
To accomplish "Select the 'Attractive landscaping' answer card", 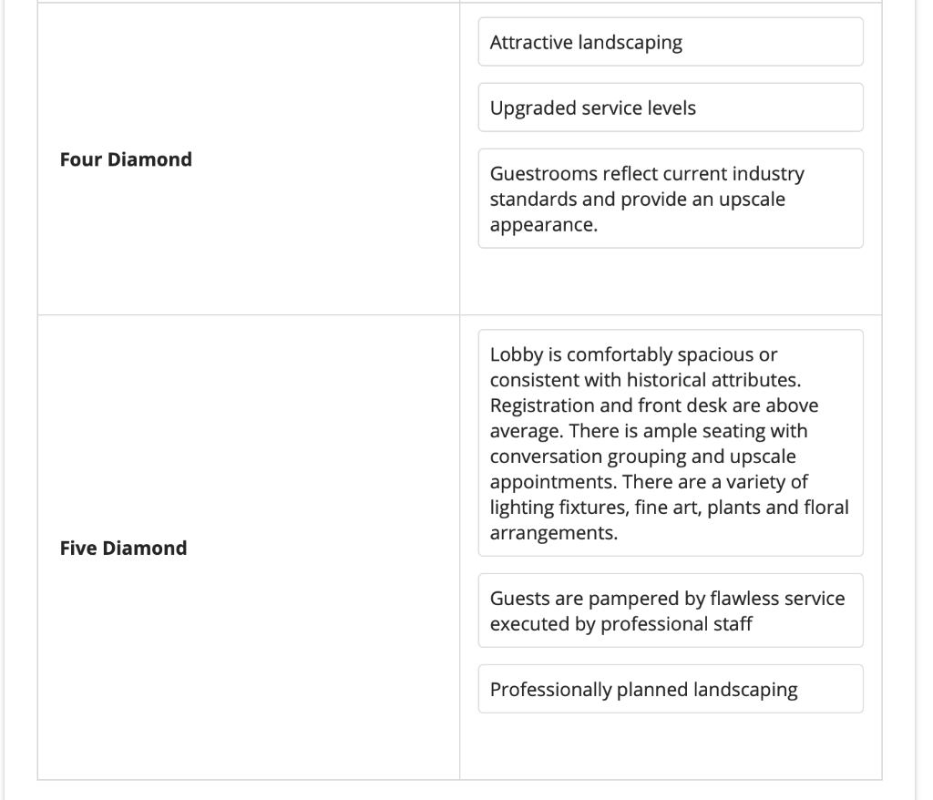I will coord(670,42).
